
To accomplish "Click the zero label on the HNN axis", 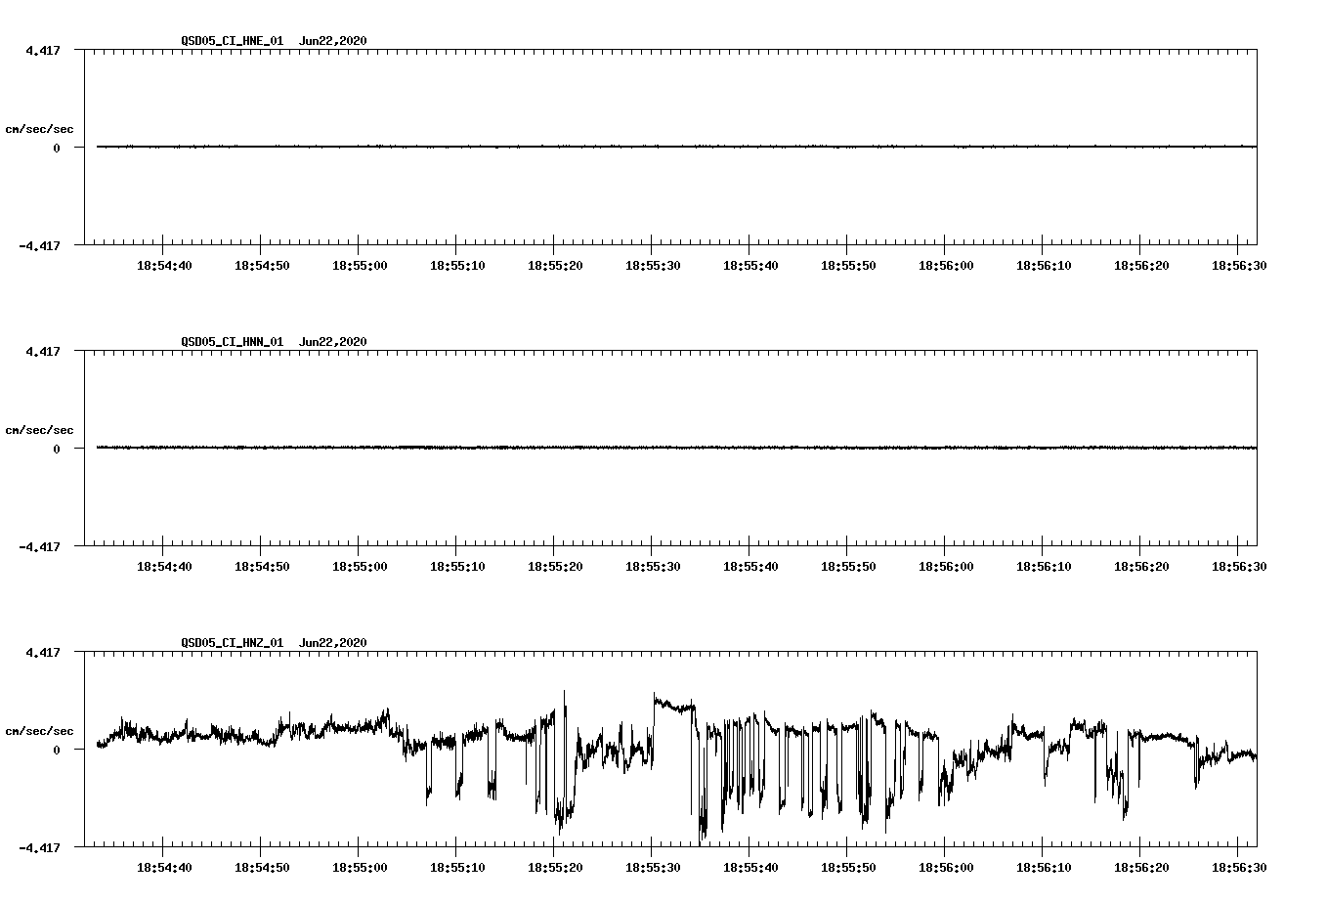I will click(57, 450).
